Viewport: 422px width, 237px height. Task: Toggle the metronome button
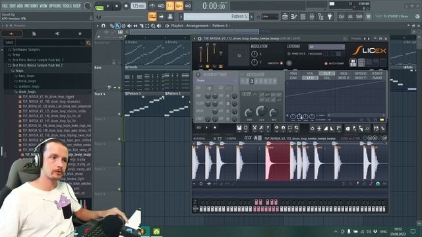point(152,6)
